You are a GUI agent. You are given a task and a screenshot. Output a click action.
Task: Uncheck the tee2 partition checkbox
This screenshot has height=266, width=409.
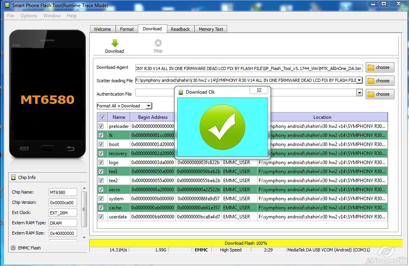(x=101, y=181)
